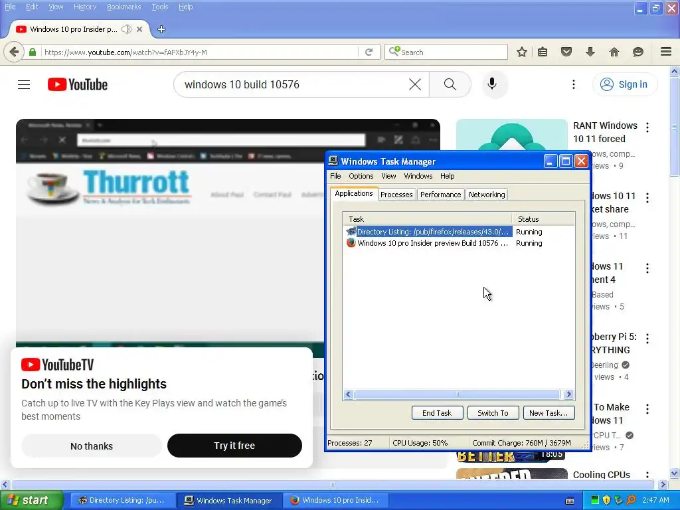Click the Windows 10 pro Insid... taskbar button
The image size is (680, 510).
(335, 500)
